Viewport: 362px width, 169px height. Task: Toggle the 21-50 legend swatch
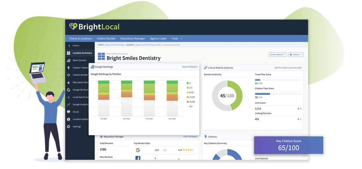tap(188, 102)
